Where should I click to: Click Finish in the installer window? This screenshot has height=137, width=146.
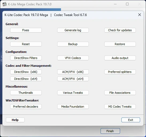110,131
